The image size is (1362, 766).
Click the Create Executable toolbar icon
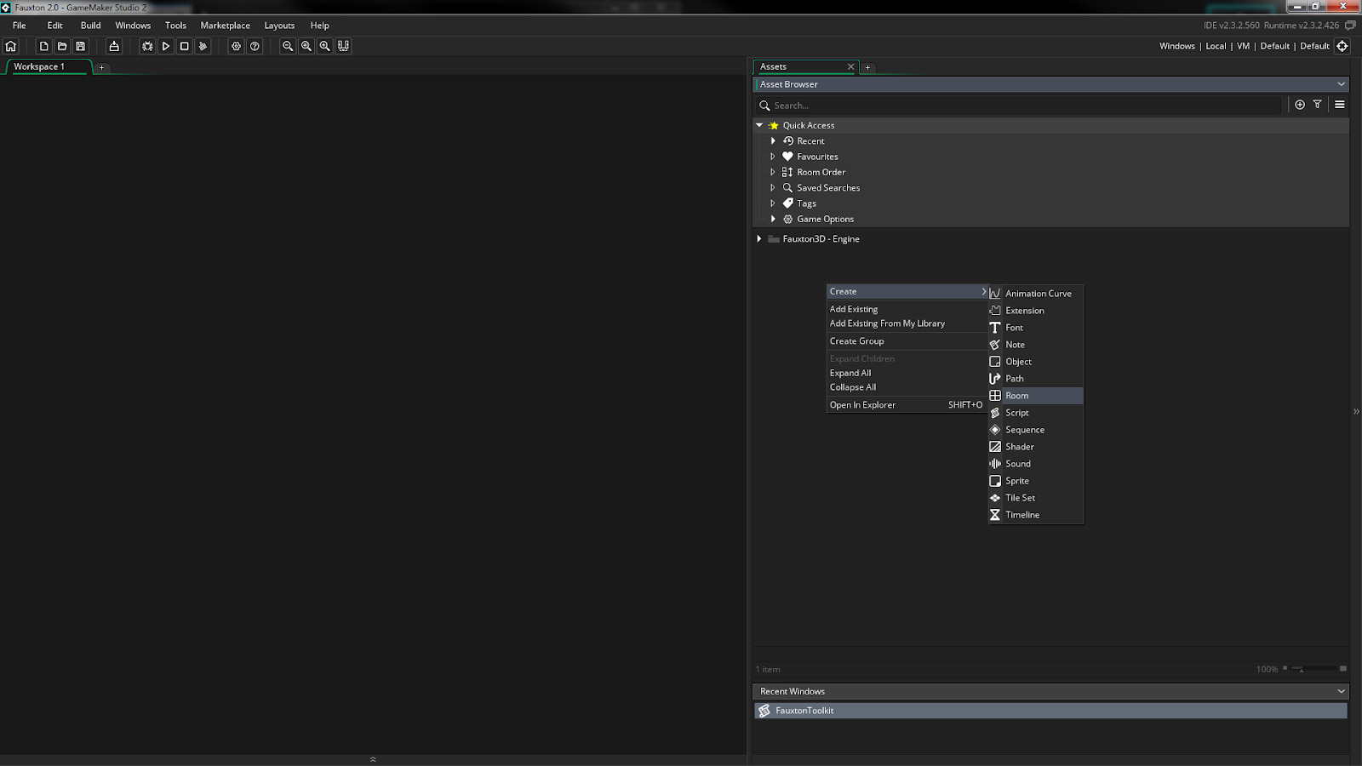tap(114, 46)
